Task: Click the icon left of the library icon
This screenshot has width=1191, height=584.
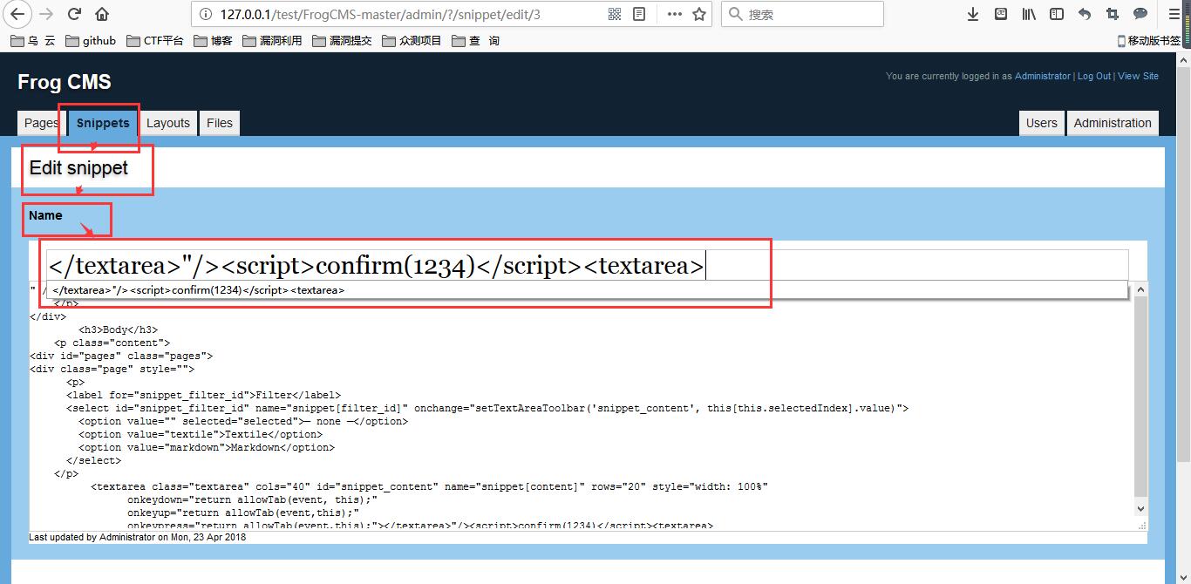Action: tap(1001, 14)
